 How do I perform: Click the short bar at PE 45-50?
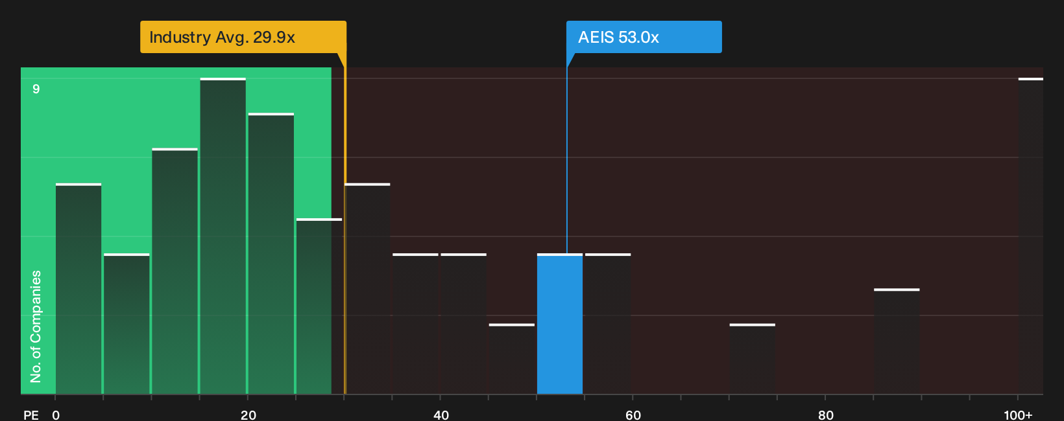(x=512, y=359)
